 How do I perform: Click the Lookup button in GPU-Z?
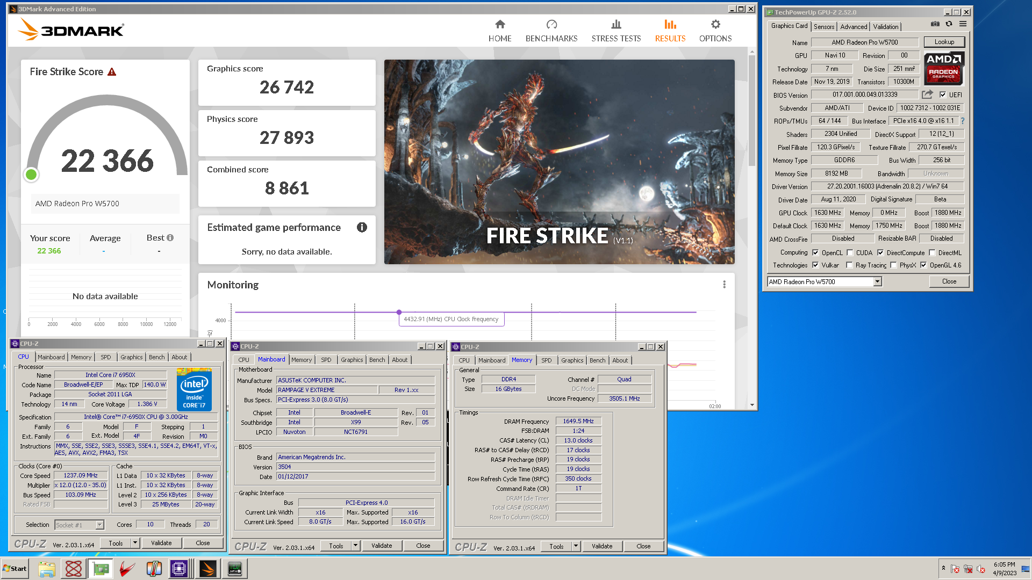944,42
